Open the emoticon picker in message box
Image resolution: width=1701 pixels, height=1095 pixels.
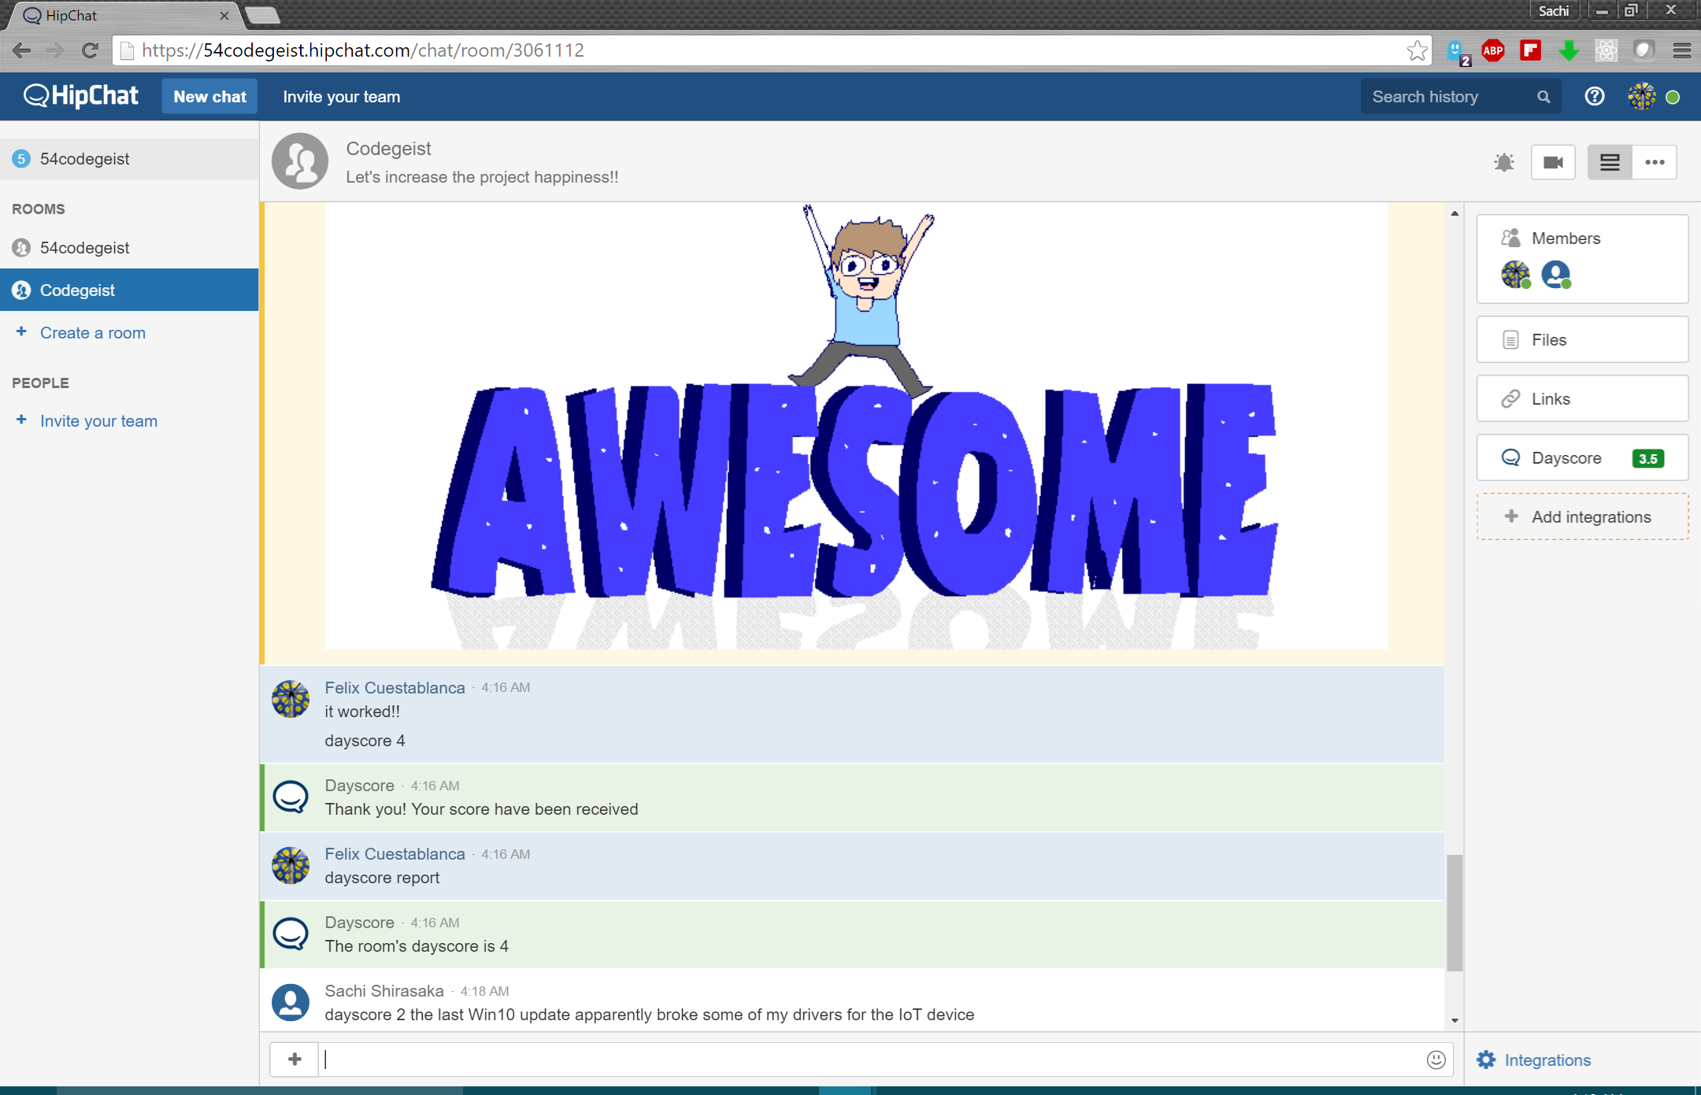1436,1060
